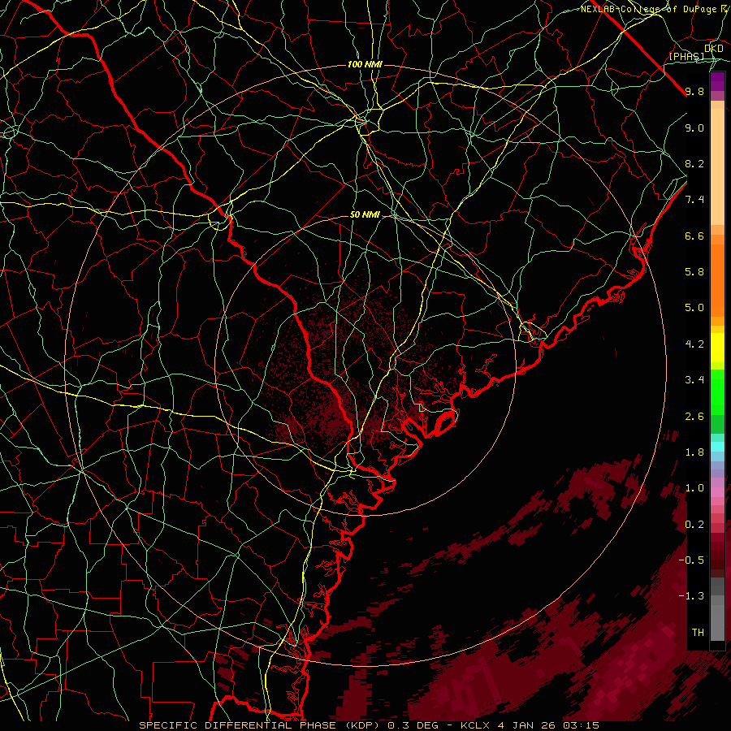The image size is (731, 731).
Task: Click the pink segment of the color bar
Action: pos(717,492)
